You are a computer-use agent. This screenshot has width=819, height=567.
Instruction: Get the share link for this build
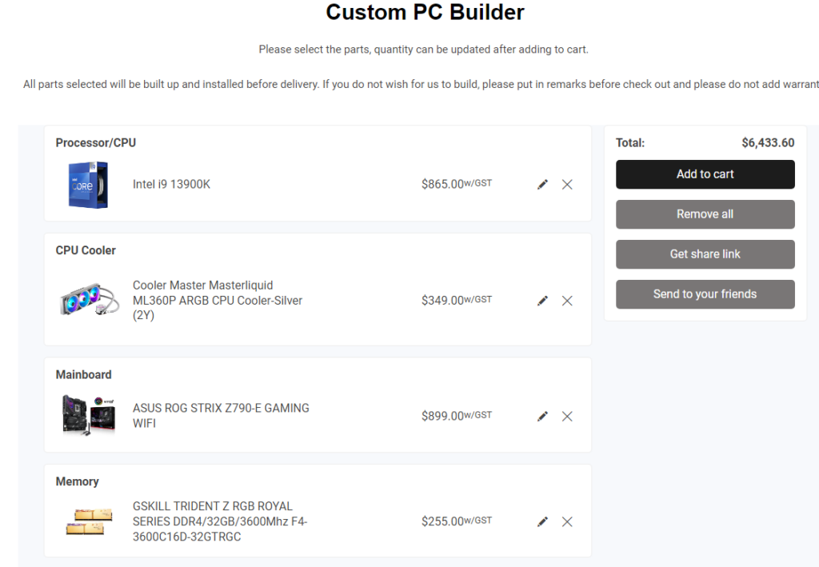[705, 254]
